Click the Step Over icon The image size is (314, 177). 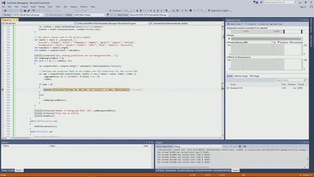click(158, 11)
